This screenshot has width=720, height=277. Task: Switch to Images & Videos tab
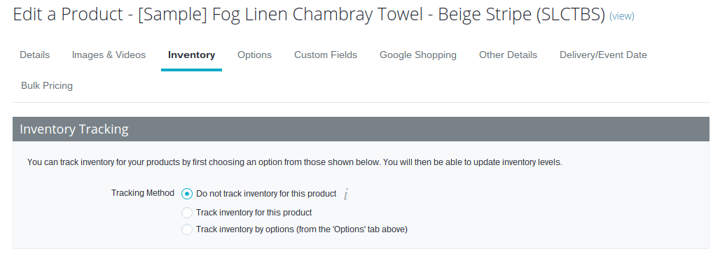(109, 55)
